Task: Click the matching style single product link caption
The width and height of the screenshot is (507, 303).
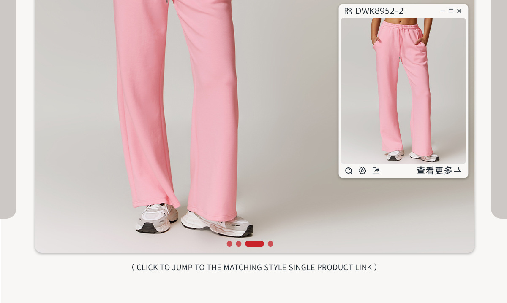Action: 254,267
